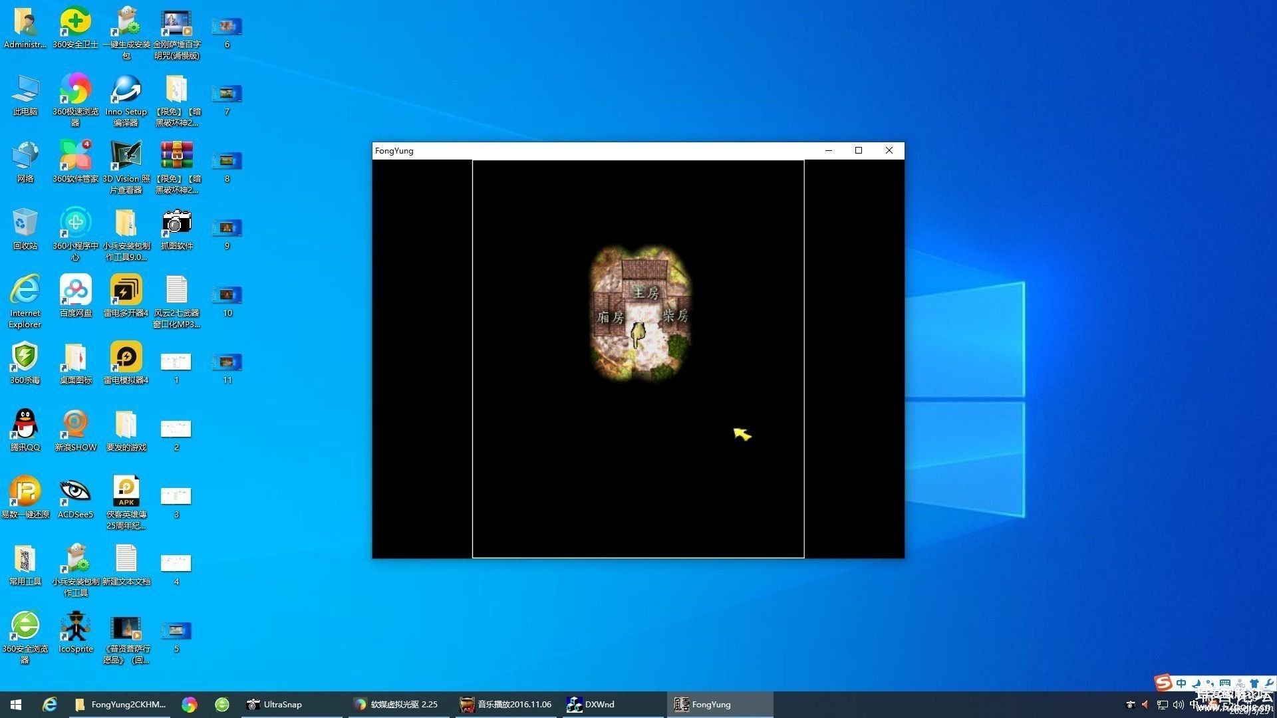
Task: Open image thumbnail named 5
Action: tap(176, 636)
